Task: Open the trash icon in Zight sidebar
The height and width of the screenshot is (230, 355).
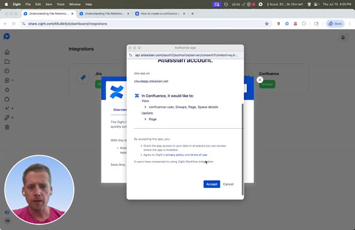Action: click(7, 127)
